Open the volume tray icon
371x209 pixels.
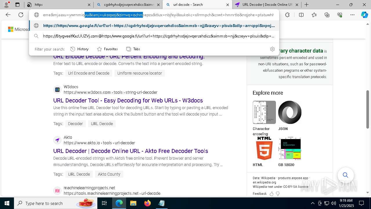point(334,203)
